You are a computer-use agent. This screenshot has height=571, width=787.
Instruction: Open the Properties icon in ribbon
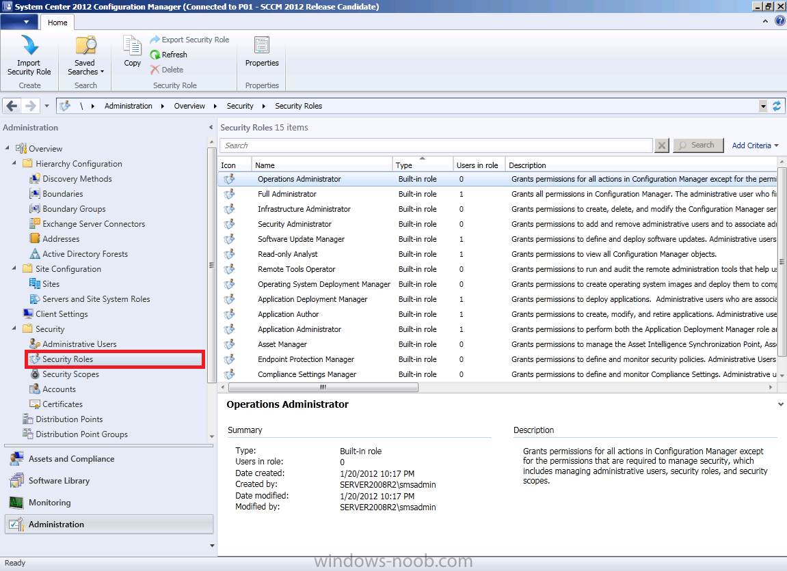click(x=261, y=46)
